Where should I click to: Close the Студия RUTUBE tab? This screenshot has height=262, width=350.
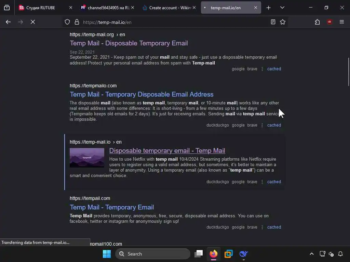(x=71, y=8)
